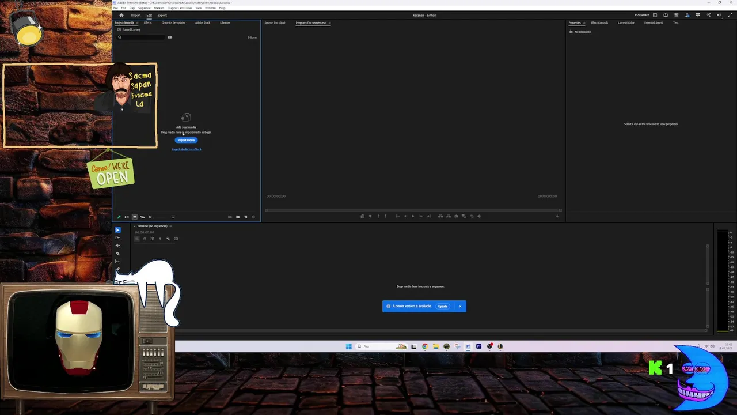Click Go to Out point button

(x=429, y=216)
